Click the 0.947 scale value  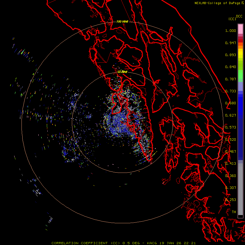(231, 43)
